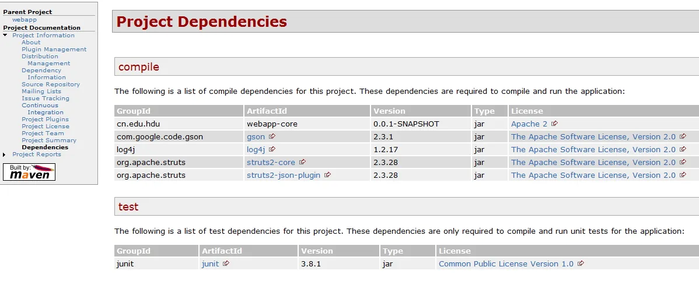Click the external link icon next to log4j
Screen dimensions: 699x281
[272, 149]
